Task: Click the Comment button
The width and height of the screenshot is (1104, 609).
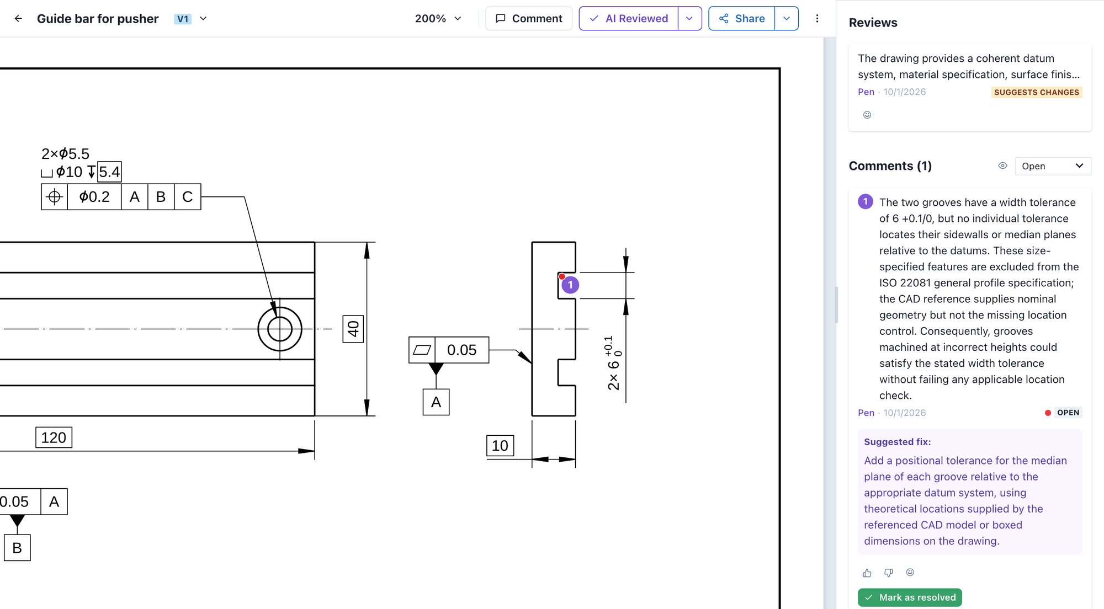Action: [529, 19]
